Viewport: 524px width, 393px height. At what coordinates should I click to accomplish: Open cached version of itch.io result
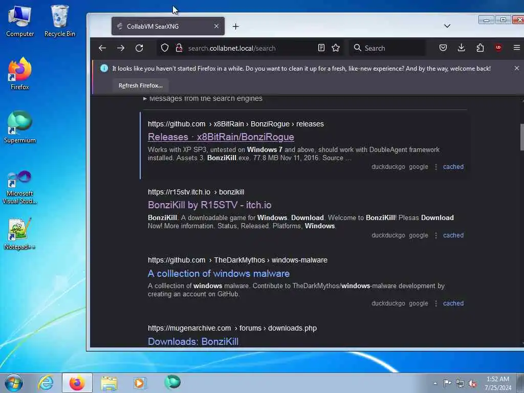453,235
